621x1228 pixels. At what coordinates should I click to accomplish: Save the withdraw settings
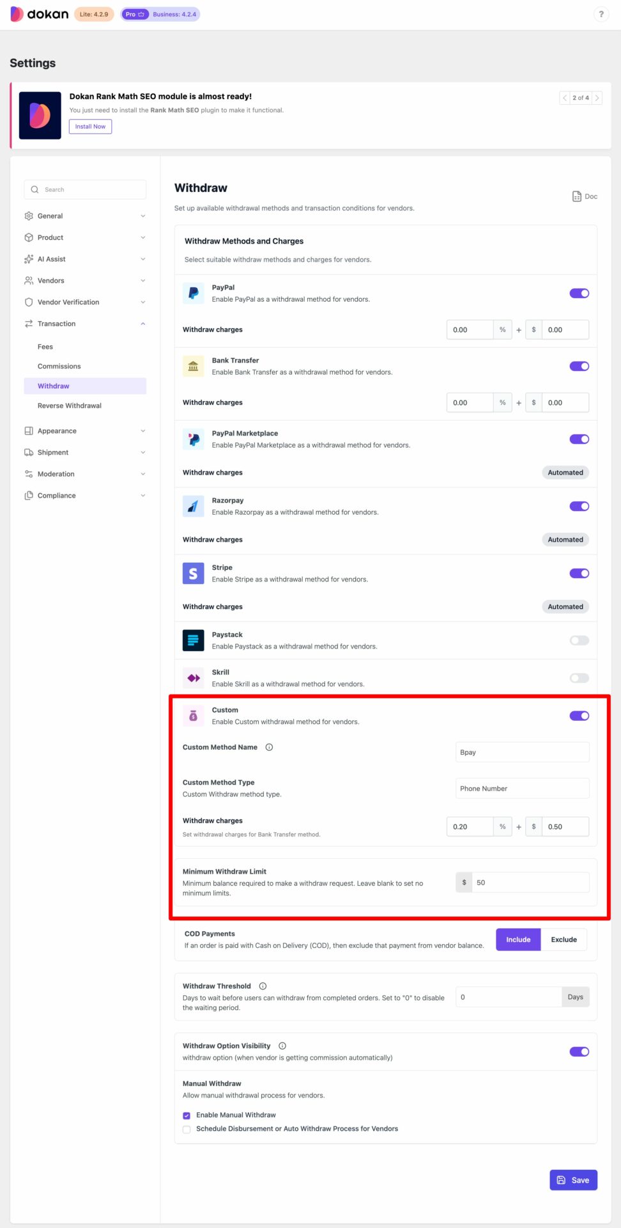pos(573,1180)
